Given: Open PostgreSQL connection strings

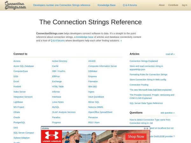Looking at the screenshot, I should coord(19,122).
